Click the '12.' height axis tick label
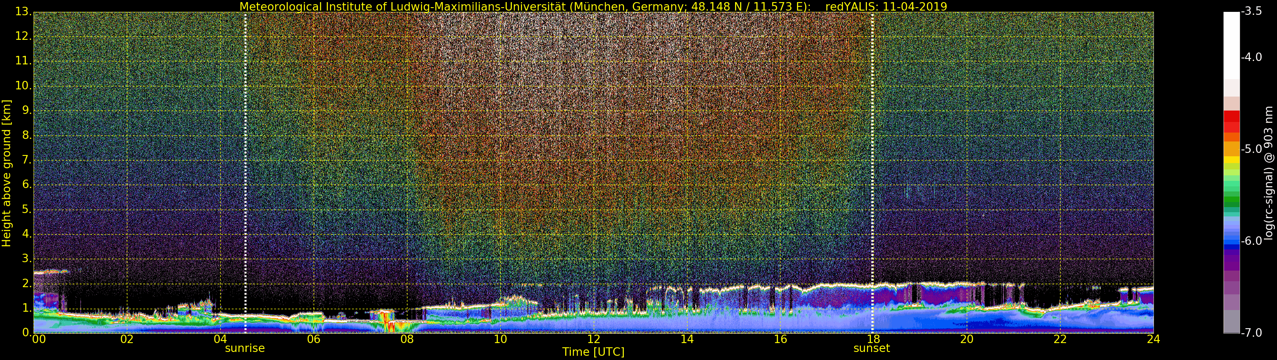The height and width of the screenshot is (360, 1277). (24, 36)
